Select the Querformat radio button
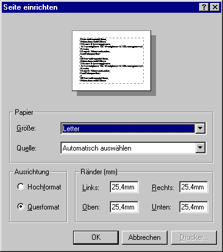This screenshot has width=223, height=252. pyautogui.click(x=21, y=206)
